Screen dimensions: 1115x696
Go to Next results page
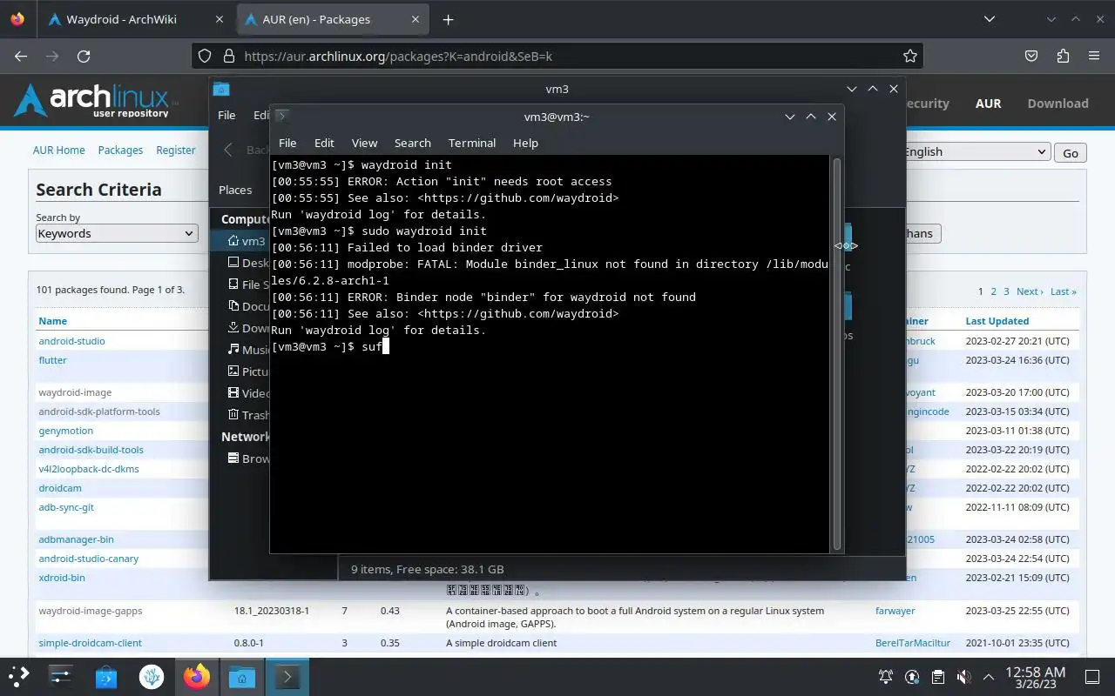[x=1030, y=291]
